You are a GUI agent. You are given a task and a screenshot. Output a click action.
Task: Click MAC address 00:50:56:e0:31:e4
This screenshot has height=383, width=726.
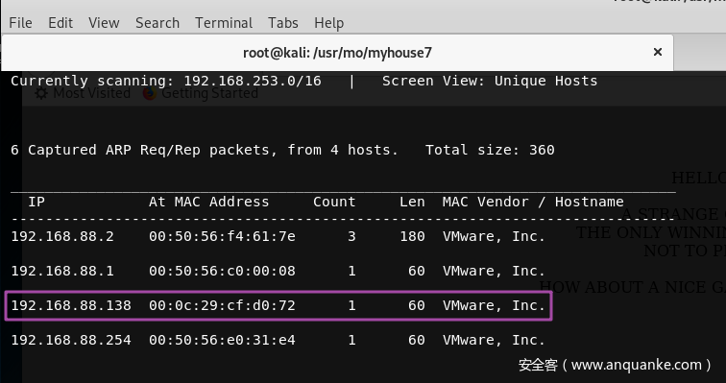click(x=222, y=340)
